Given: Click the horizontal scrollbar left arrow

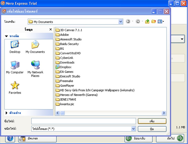Looking at the screenshot, I should pyautogui.click(x=58, y=113).
